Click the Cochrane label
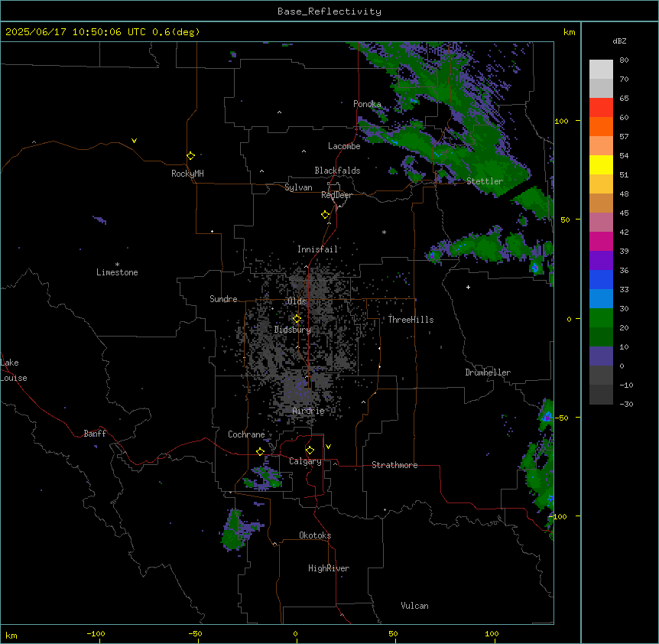Image resolution: width=659 pixels, height=644 pixels. point(246,434)
